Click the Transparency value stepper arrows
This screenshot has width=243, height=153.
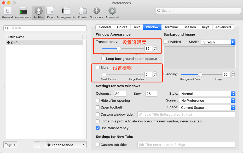pos(155,48)
